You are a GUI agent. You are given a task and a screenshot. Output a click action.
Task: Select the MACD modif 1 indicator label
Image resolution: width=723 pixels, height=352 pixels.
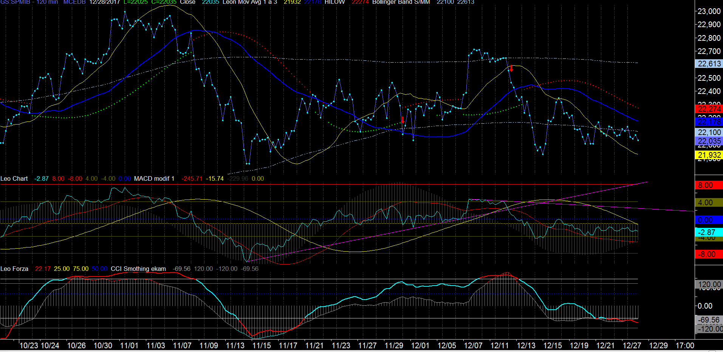point(154,178)
